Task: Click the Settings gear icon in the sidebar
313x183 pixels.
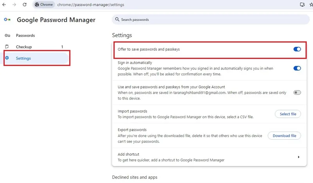Action: pyautogui.click(x=7, y=58)
